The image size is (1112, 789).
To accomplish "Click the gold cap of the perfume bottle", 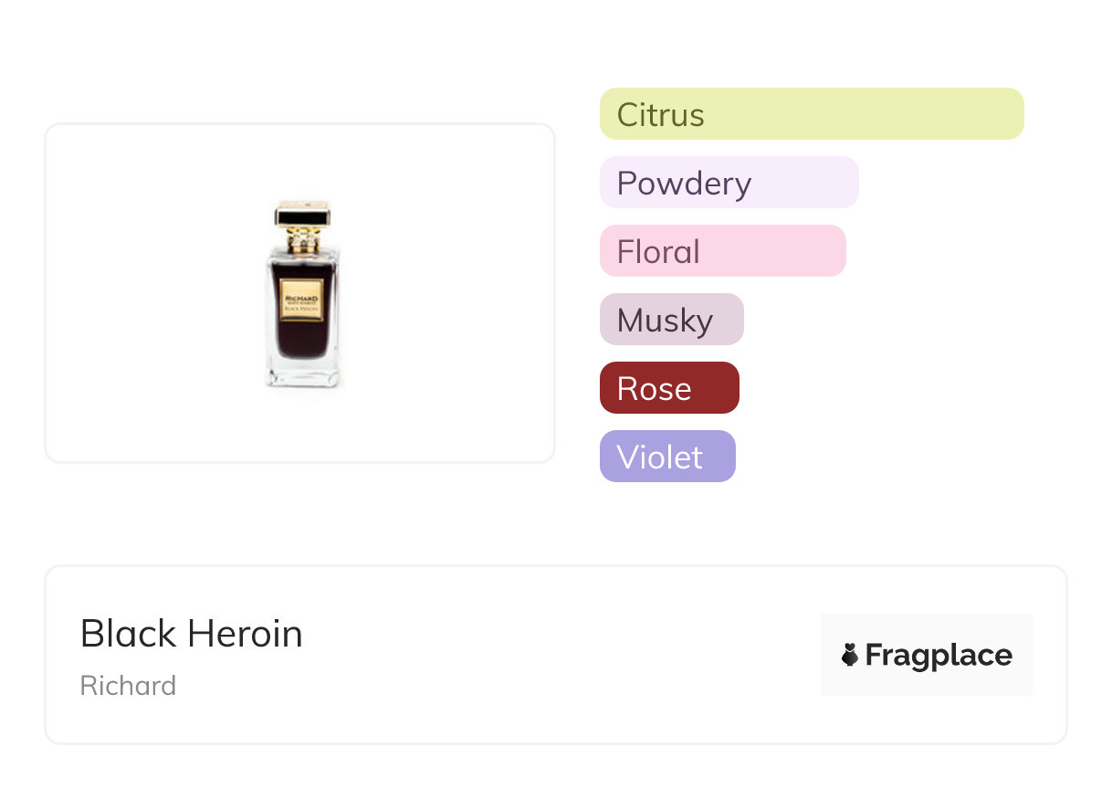I will 302,217.
